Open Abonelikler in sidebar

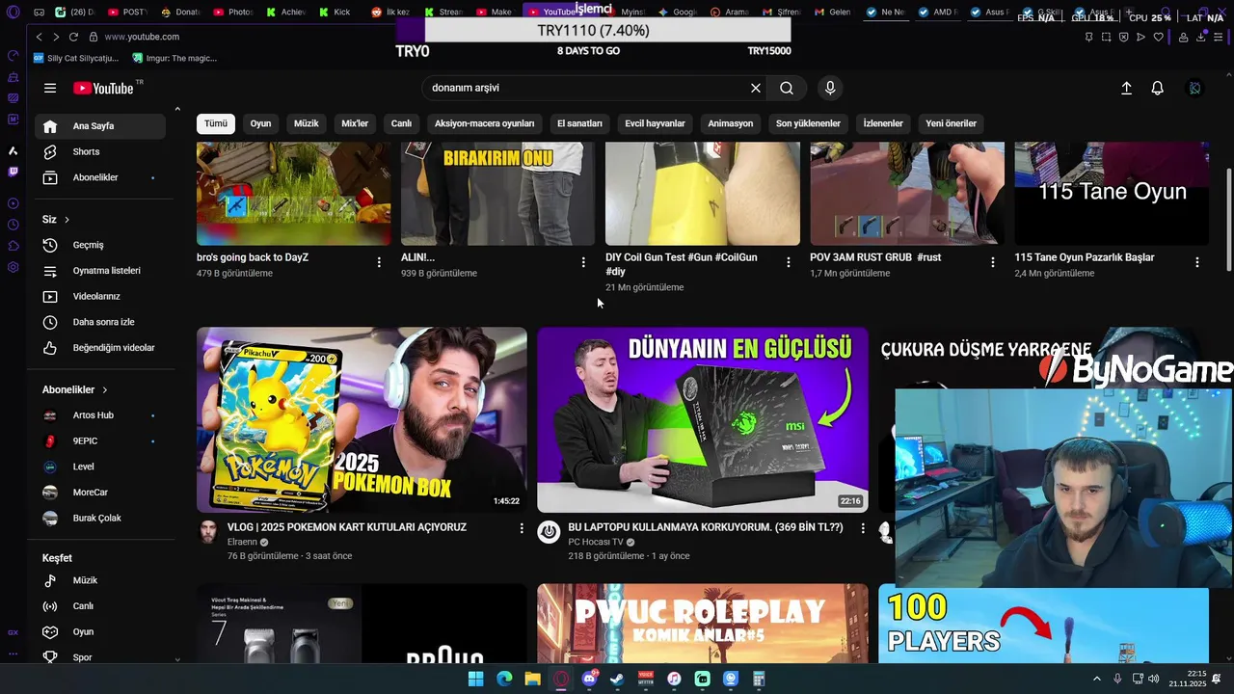pos(100,177)
